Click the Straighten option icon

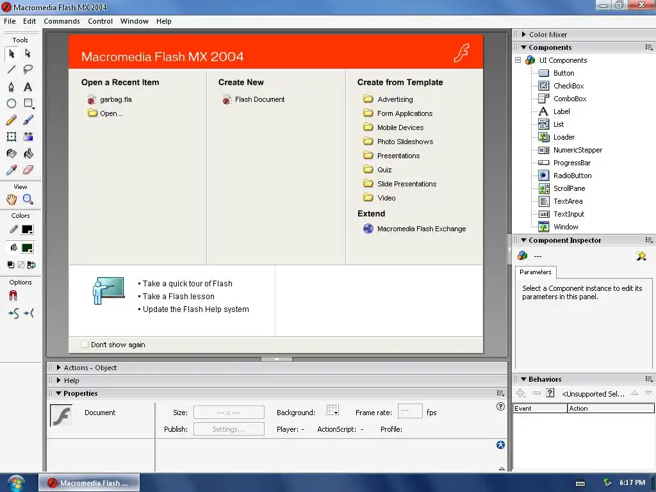click(x=29, y=313)
